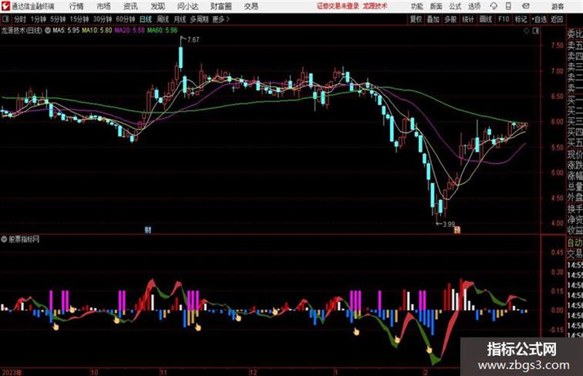
Task: Switch to the 15分钟 period tab
Action: (x=79, y=19)
